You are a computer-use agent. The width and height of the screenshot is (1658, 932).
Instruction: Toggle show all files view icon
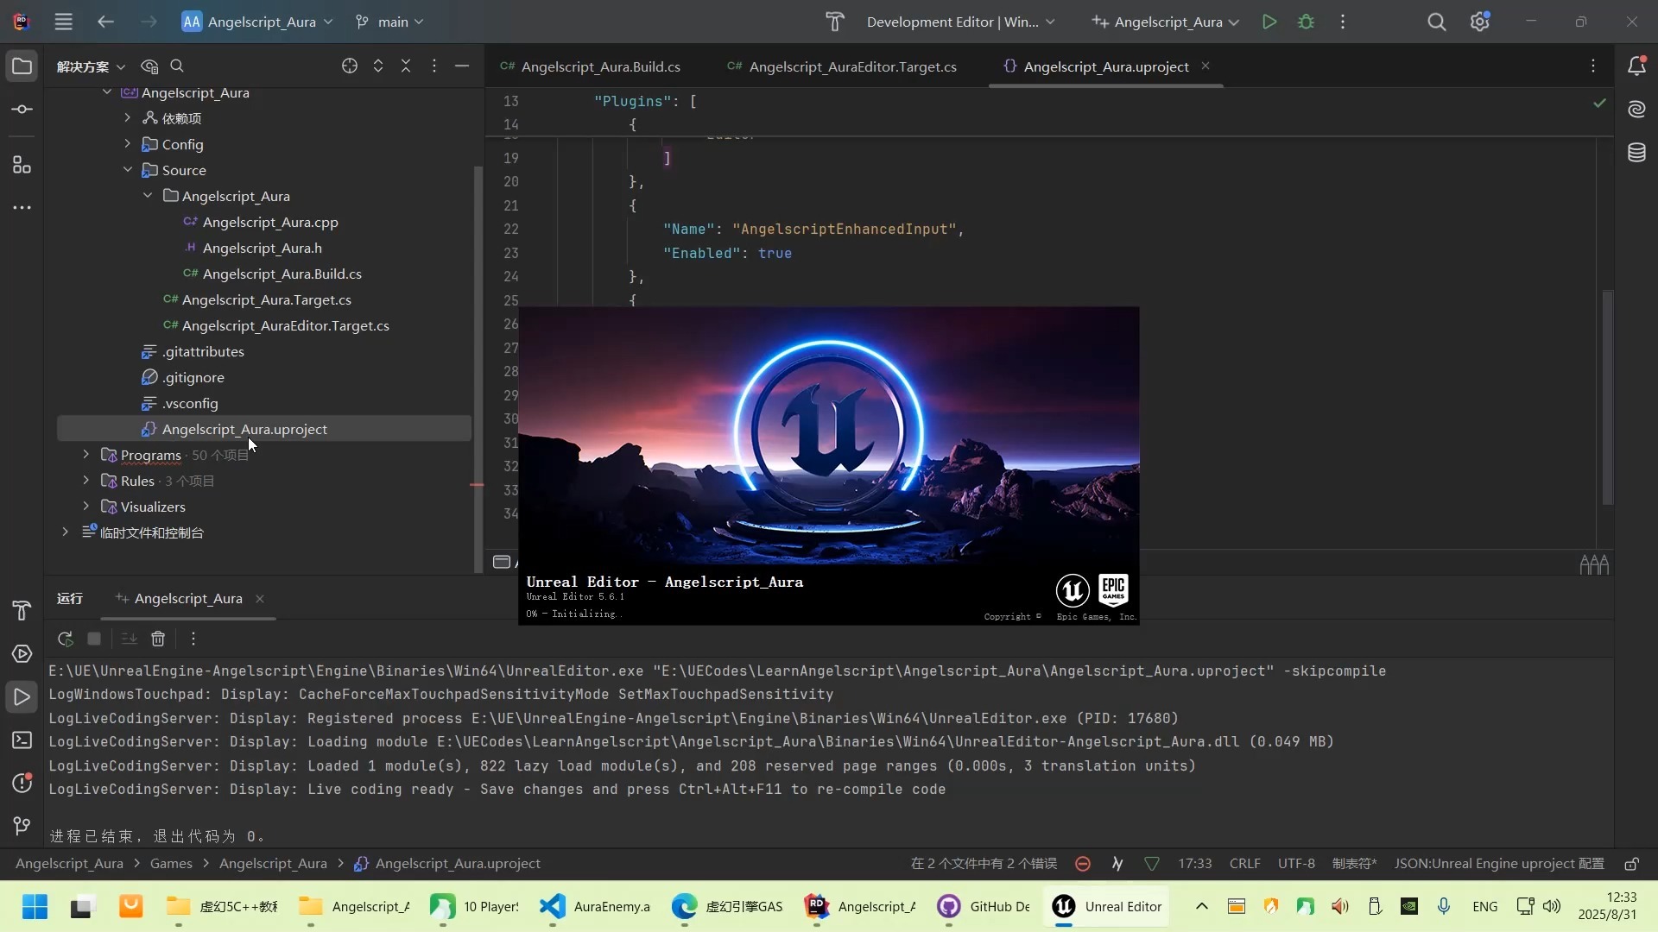click(x=149, y=66)
